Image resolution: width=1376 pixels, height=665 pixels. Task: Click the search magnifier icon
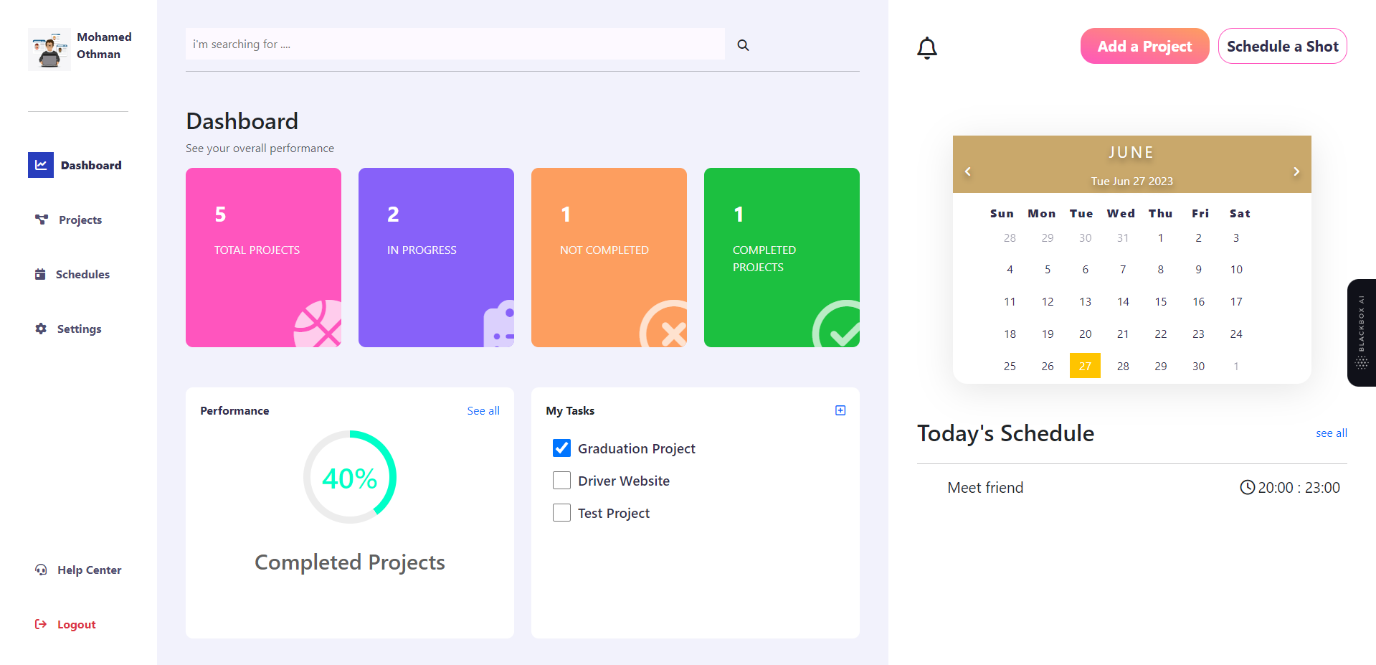pos(743,44)
